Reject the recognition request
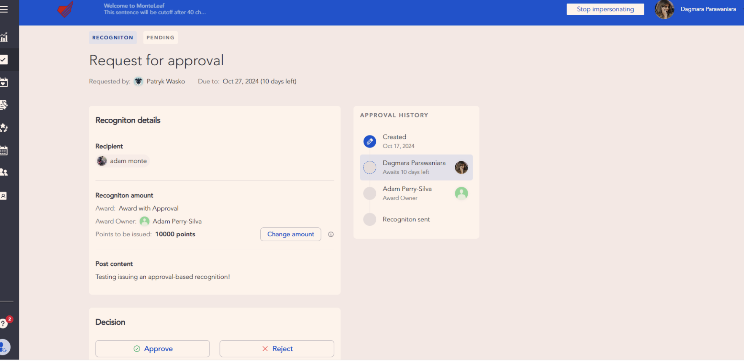Viewport: 744px width, 363px height. coord(277,349)
